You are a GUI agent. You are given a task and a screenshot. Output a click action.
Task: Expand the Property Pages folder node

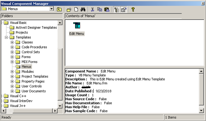point(12,81)
